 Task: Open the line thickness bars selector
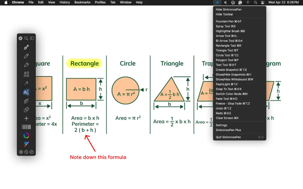[x=26, y=127]
